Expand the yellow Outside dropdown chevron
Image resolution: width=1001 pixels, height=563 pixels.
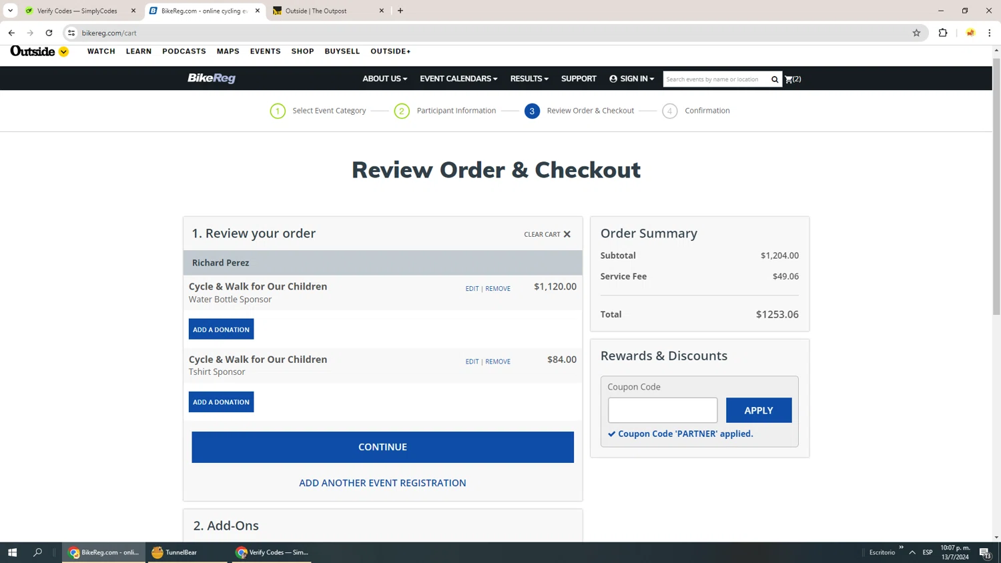(x=63, y=51)
